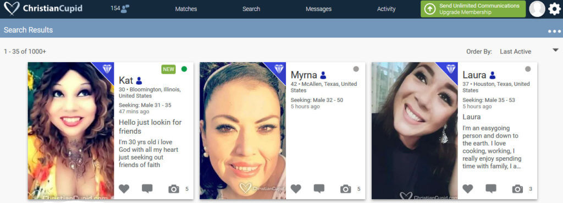563x203 pixels.
Task: Heart Kat's profile as favorite
Action: 124,189
